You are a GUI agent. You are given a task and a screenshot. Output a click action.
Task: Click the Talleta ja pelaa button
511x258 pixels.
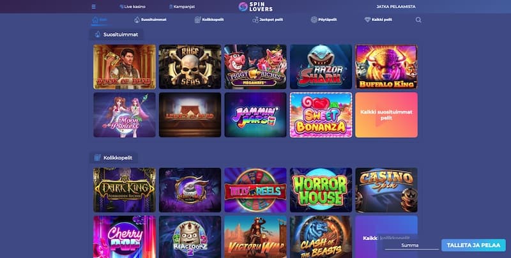473,245
